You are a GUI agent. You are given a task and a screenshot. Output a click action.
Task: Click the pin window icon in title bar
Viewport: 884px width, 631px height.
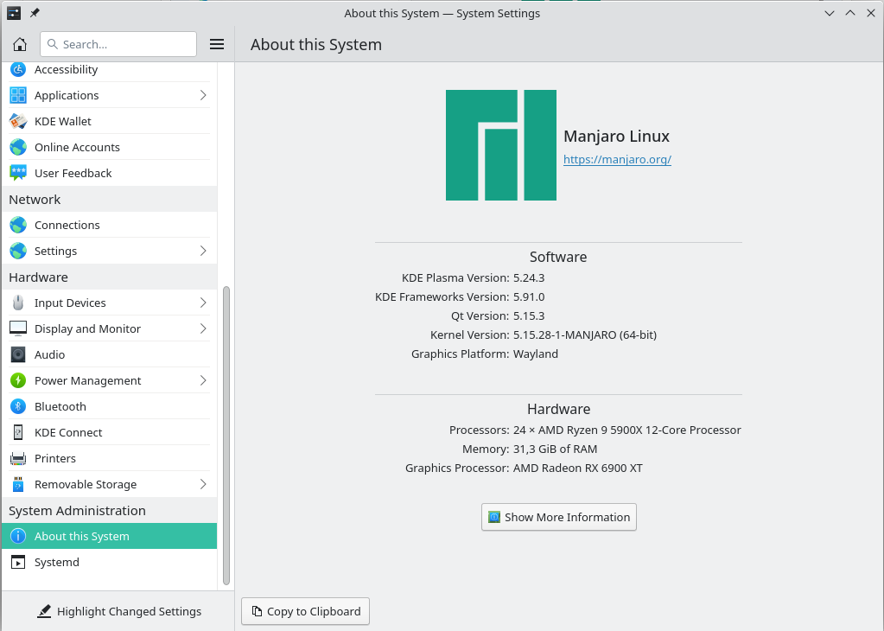(35, 12)
